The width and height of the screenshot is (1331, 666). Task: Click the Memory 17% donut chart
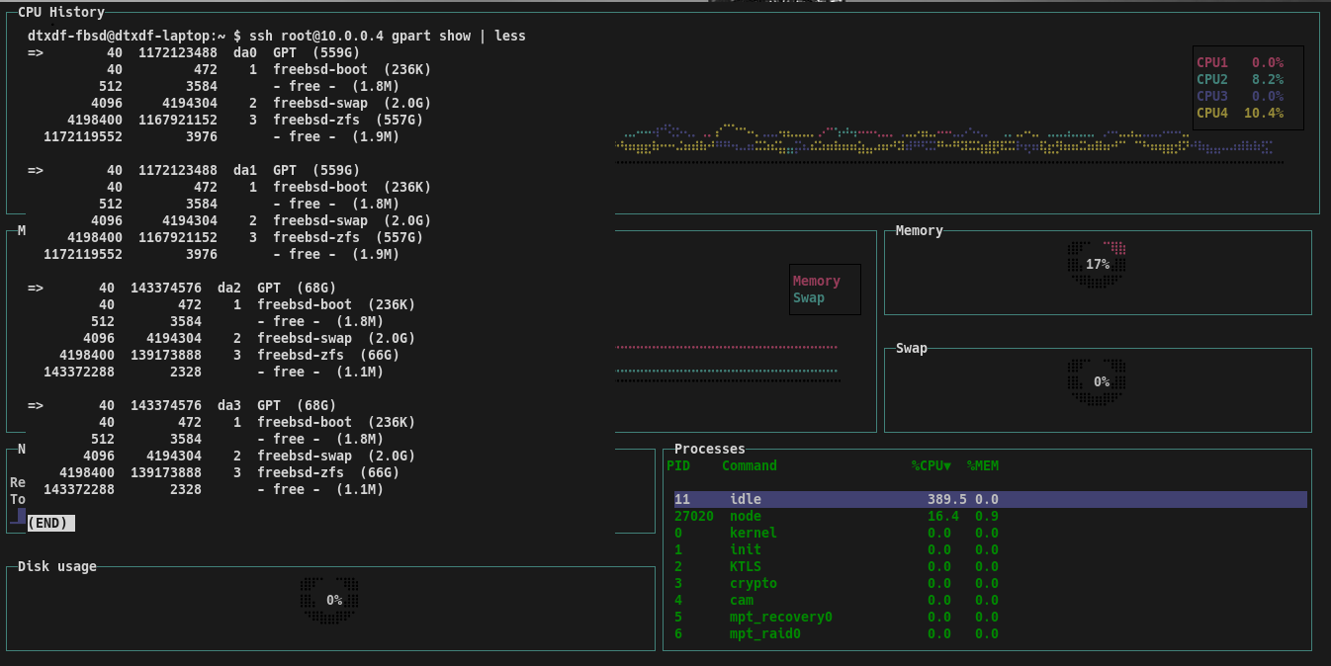point(1098,264)
